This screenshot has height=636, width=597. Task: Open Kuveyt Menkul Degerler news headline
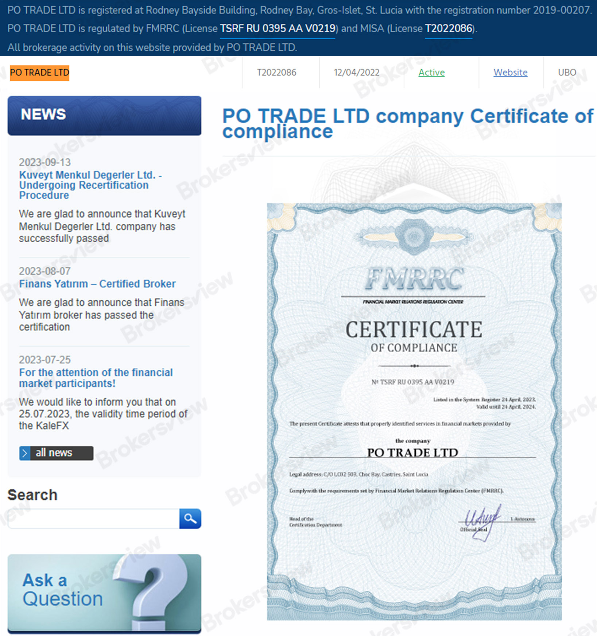tap(91, 185)
